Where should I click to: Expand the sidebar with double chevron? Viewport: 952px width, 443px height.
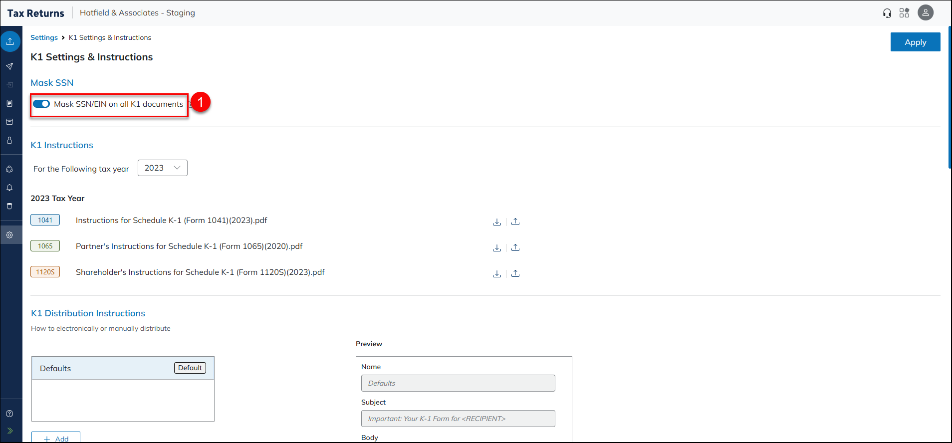9,431
